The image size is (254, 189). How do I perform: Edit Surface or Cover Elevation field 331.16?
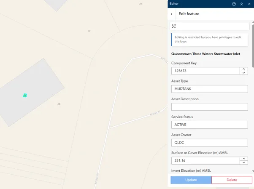205,160
